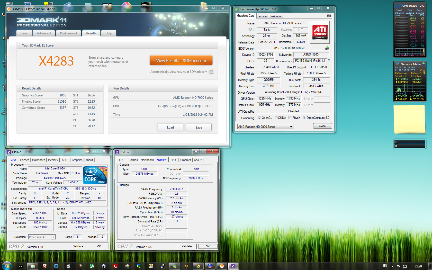Viewport: 432px width, 270px height.
Task: Click OK in the right CPU-Z window
Action: point(208,246)
